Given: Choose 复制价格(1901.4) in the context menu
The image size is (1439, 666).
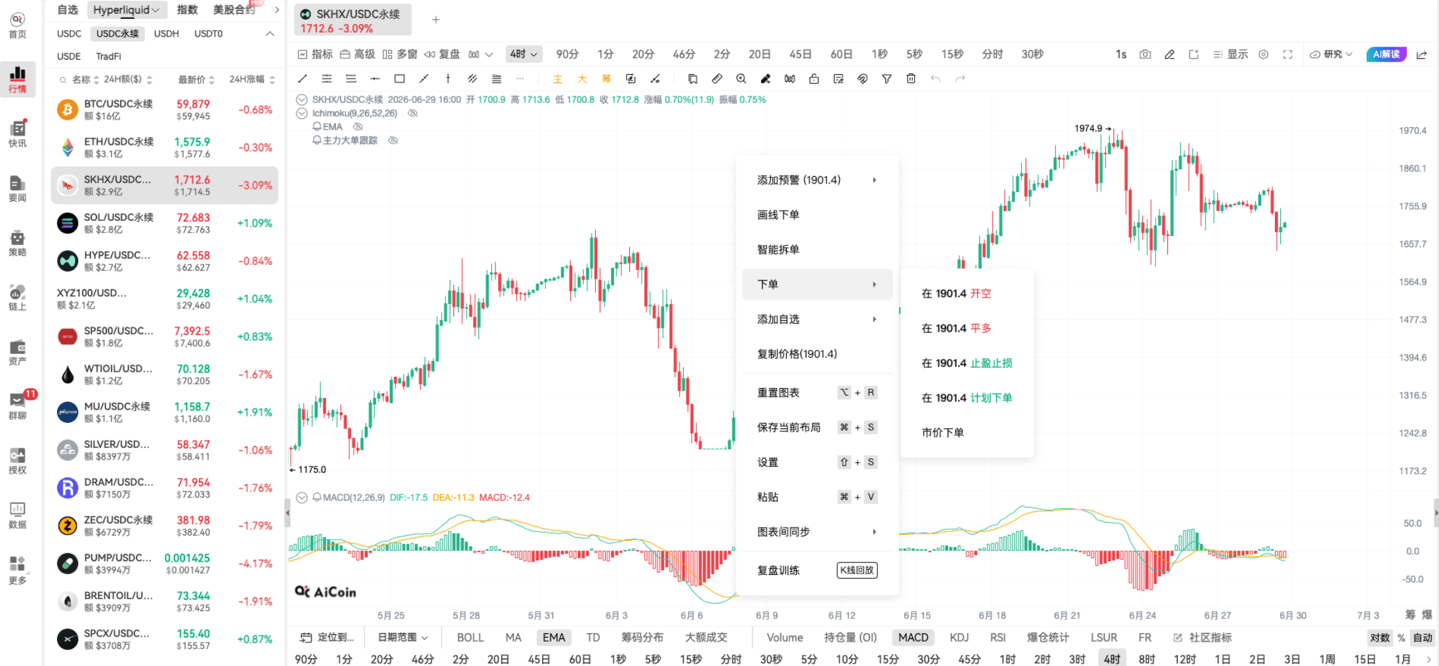Looking at the screenshot, I should [817, 354].
